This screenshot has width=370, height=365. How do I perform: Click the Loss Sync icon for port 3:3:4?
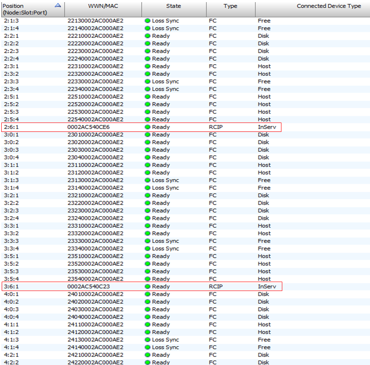pos(148,248)
